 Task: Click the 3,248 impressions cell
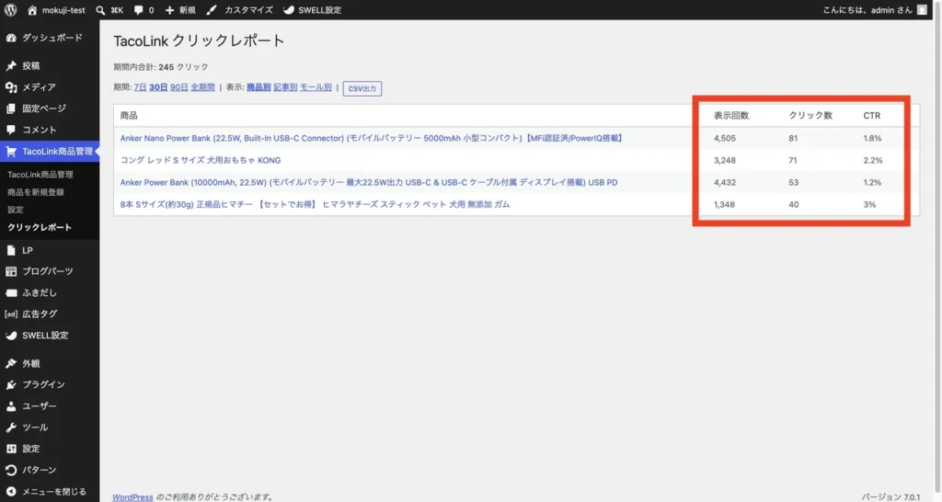725,160
